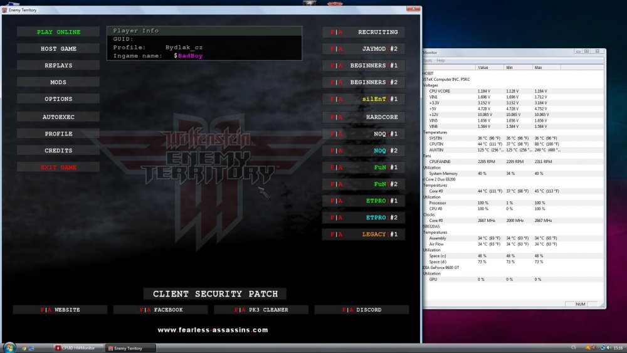This screenshot has width=627, height=353.
Task: Show the CREDITS screen
Action: click(x=58, y=150)
